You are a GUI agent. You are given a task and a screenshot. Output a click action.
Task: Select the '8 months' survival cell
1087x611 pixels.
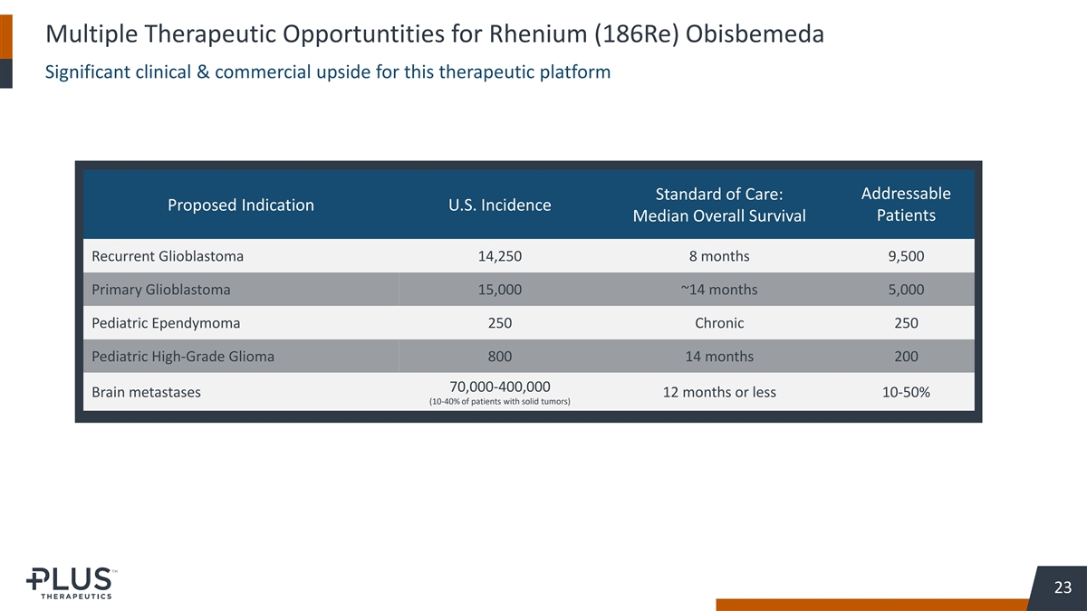[719, 256]
